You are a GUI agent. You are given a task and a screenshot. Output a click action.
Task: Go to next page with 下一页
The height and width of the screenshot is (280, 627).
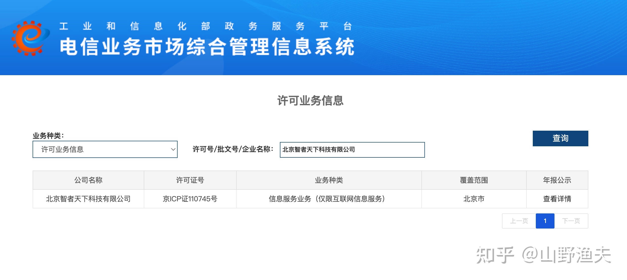click(571, 221)
